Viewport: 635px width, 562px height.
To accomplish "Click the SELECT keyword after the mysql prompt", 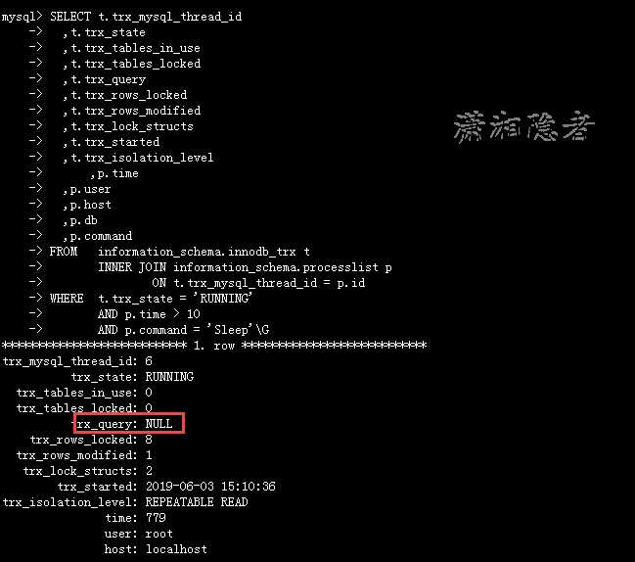I will pyautogui.click(x=70, y=17).
